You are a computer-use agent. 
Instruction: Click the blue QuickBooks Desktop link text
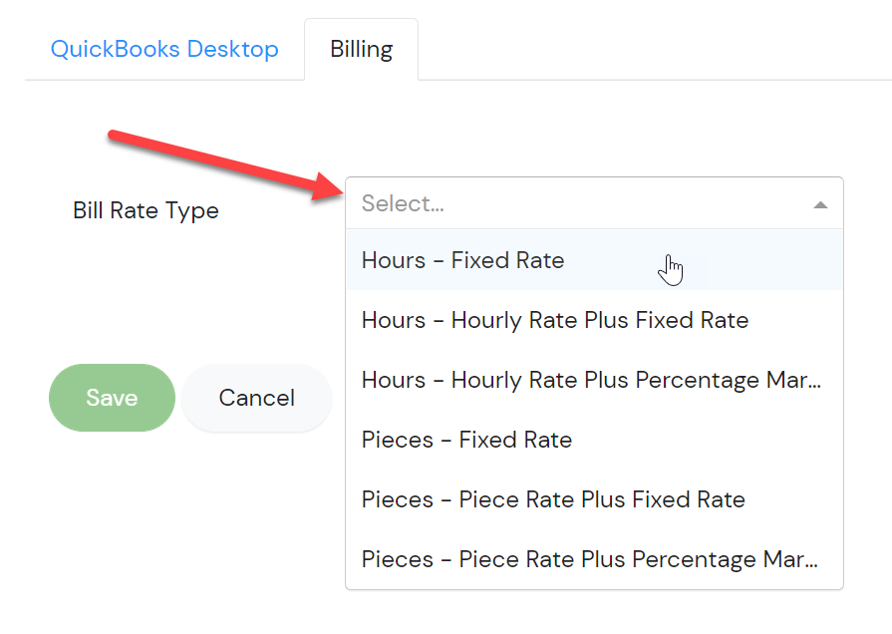tap(164, 49)
